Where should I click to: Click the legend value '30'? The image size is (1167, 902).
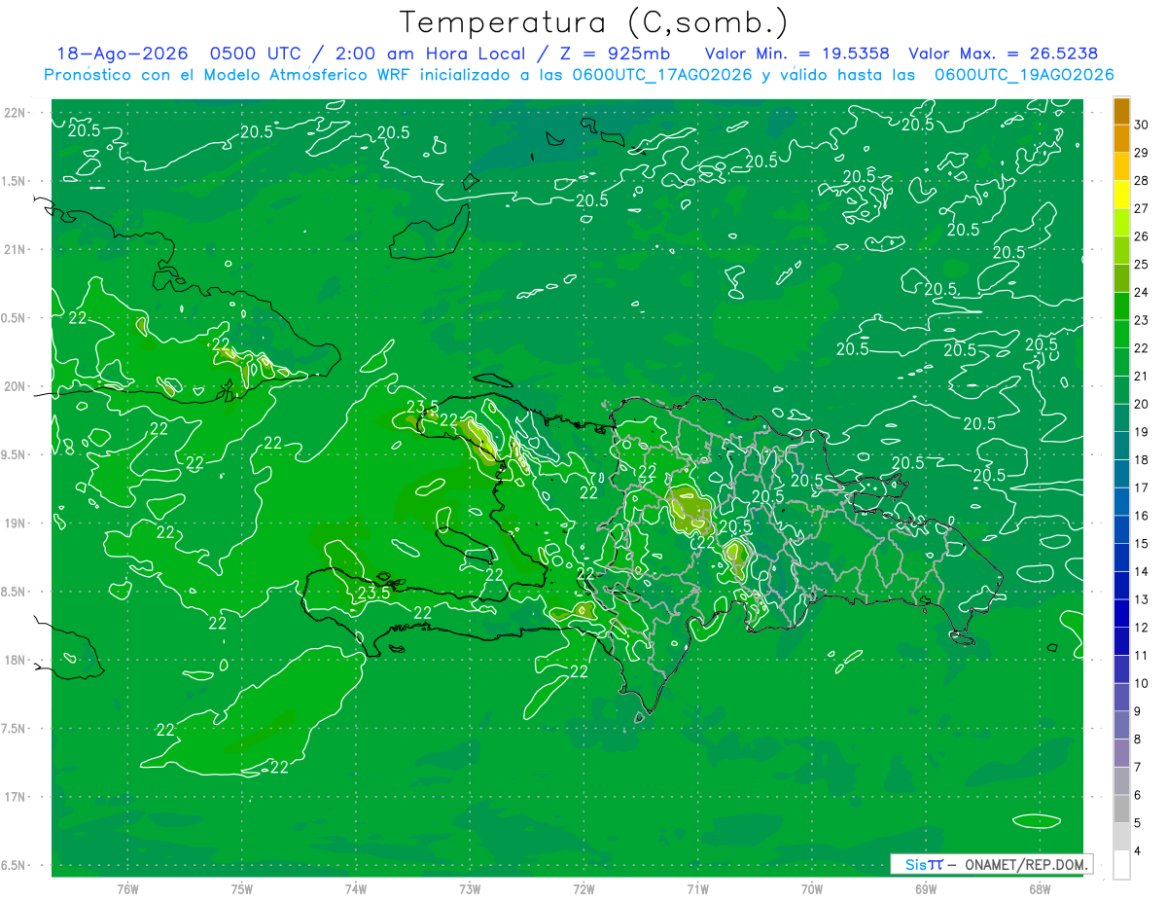[1141, 126]
